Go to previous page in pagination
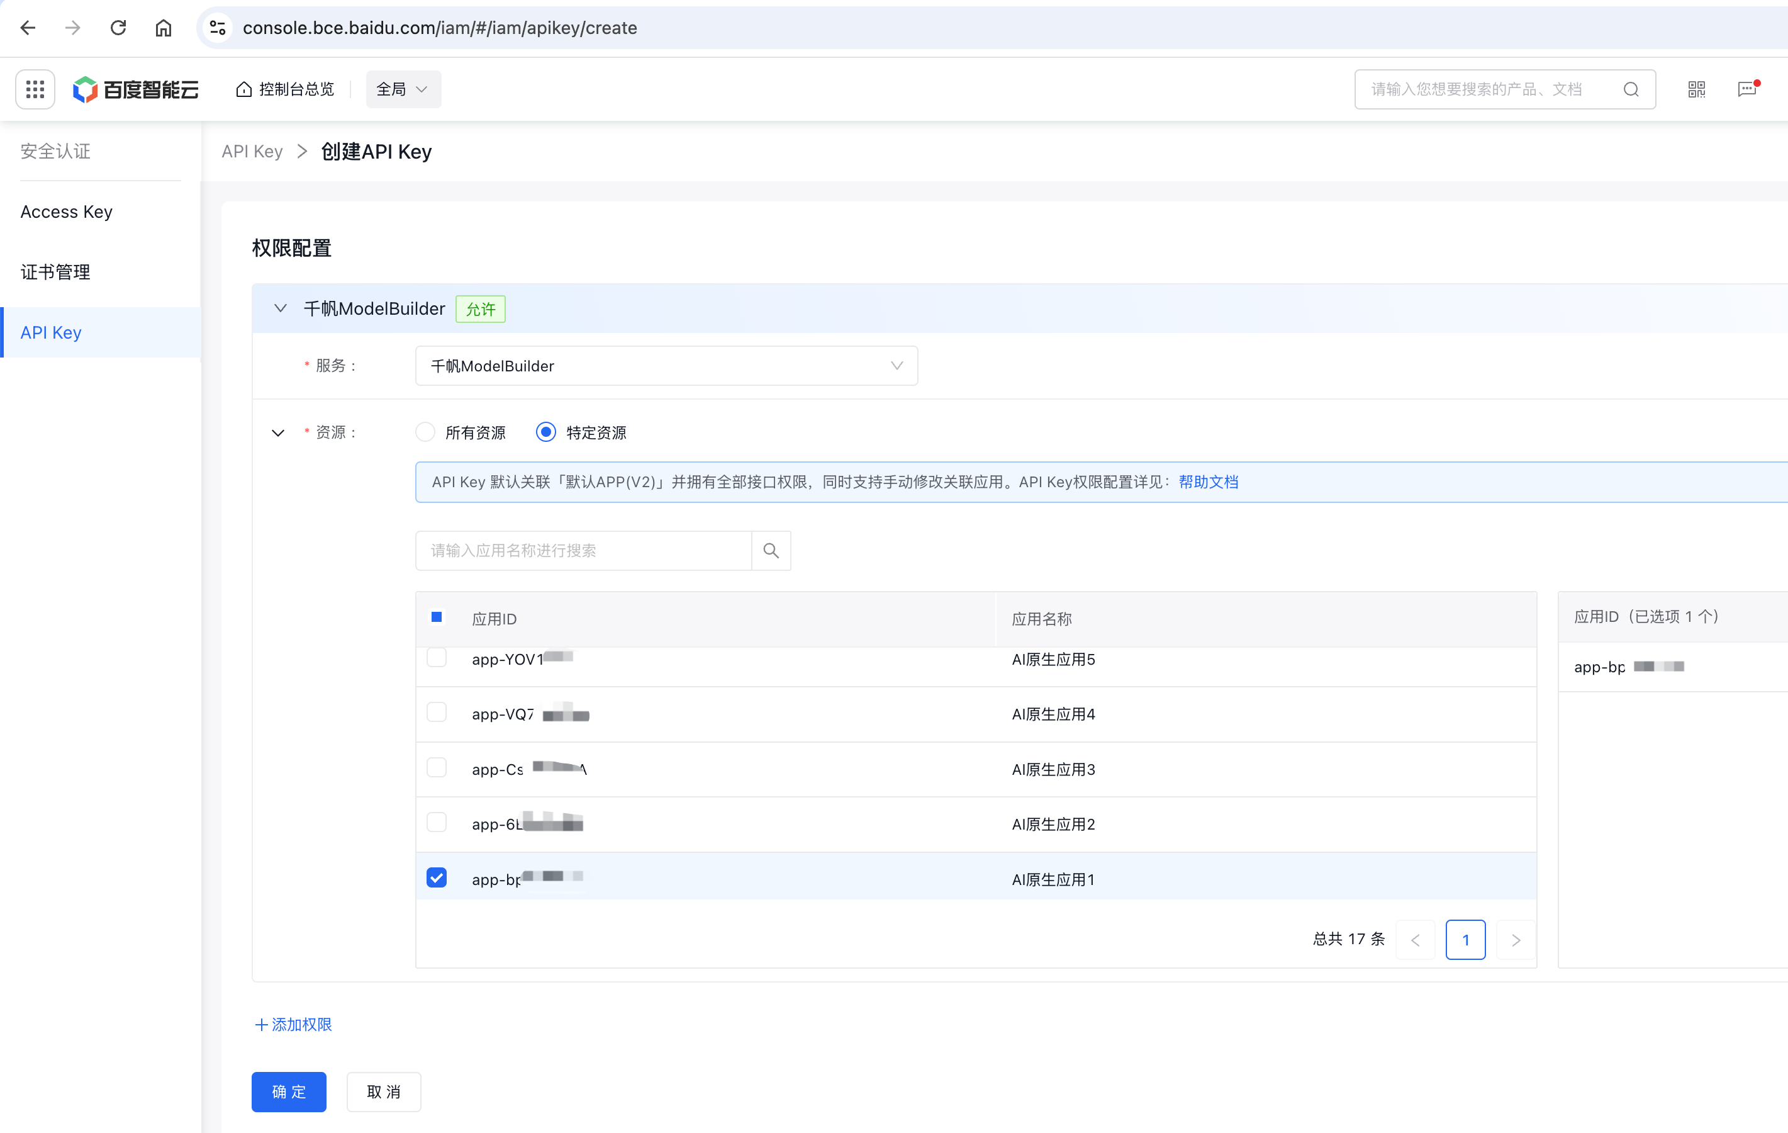1788x1133 pixels. point(1416,940)
